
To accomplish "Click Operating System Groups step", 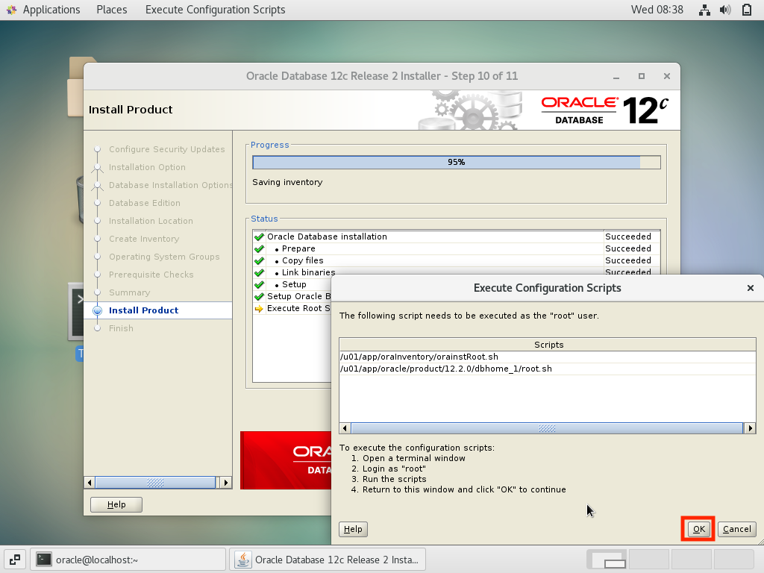I will coord(164,257).
